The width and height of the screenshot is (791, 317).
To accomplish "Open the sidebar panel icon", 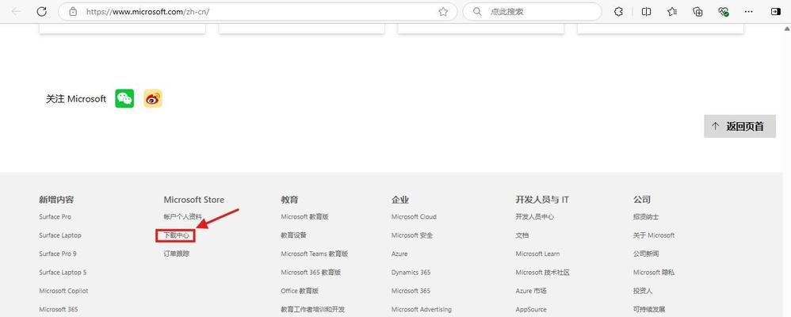I will 776,12.
